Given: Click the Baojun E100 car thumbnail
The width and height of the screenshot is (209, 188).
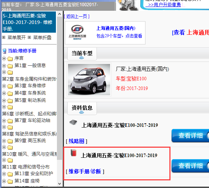Looking at the screenshot, I should click(x=89, y=80).
